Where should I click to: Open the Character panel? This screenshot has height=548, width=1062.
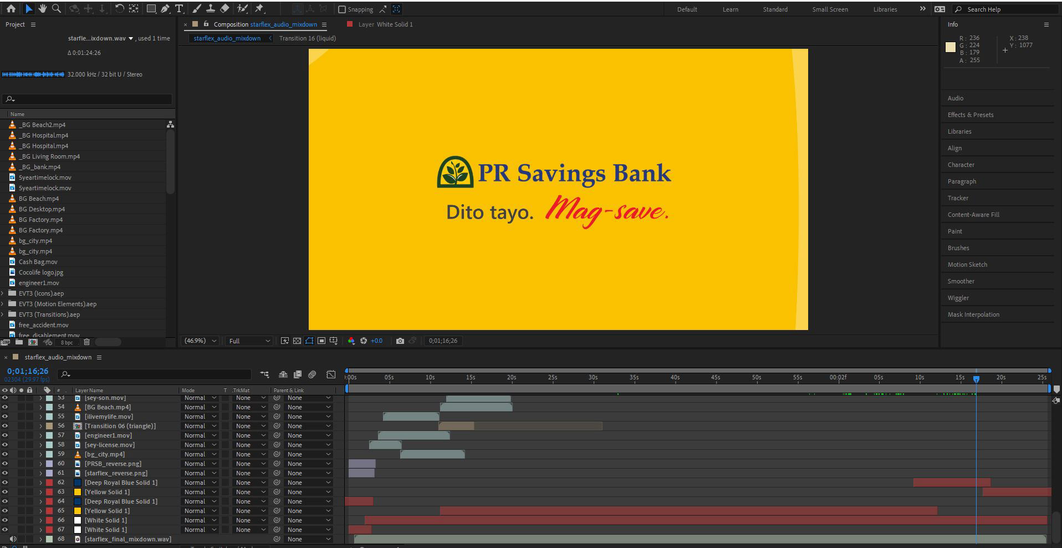pyautogui.click(x=961, y=165)
